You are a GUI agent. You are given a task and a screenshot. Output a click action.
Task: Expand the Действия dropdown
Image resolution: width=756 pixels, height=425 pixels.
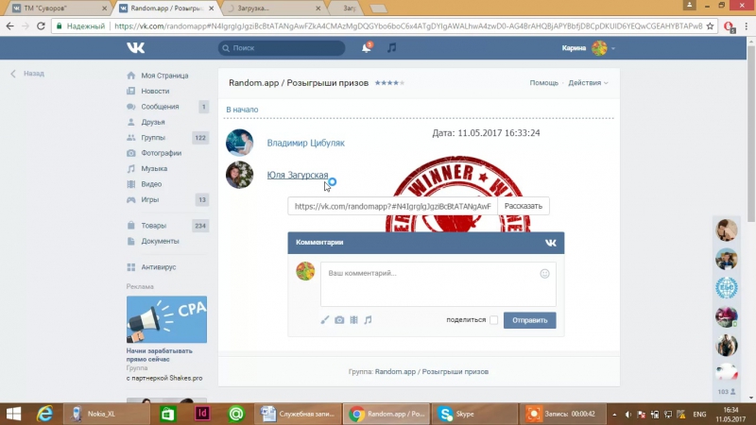588,83
